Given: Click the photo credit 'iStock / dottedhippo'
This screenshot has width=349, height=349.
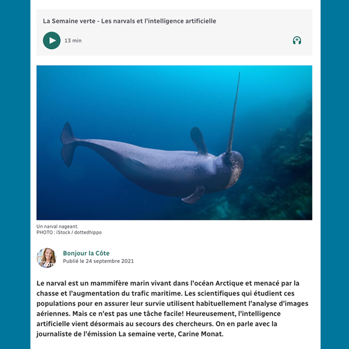Looking at the screenshot, I should [79, 232].
